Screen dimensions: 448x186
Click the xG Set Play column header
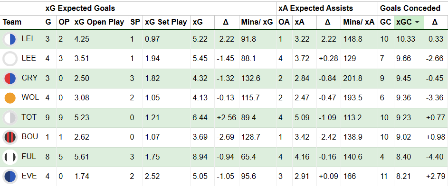pyautogui.click(x=166, y=22)
